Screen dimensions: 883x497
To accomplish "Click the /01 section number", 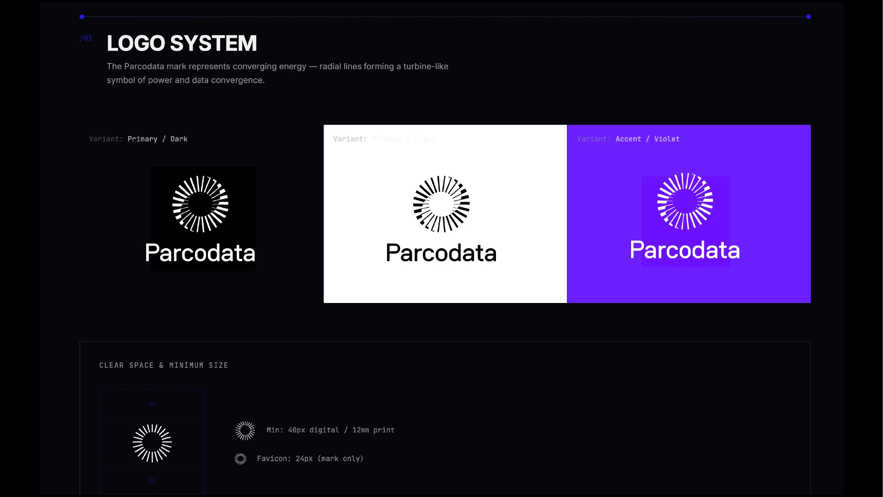I will [86, 38].
